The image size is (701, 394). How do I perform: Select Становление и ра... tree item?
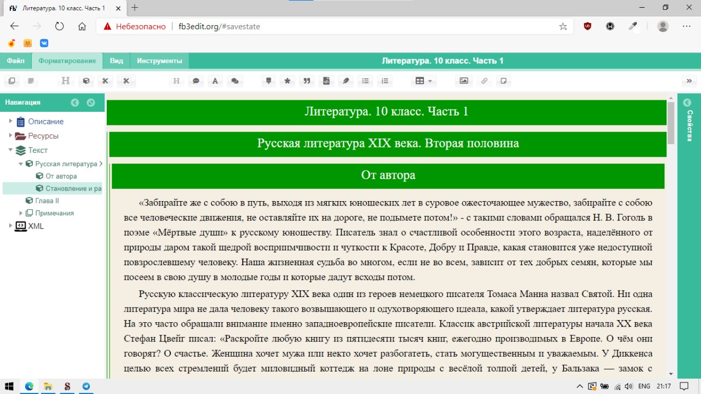coord(73,189)
